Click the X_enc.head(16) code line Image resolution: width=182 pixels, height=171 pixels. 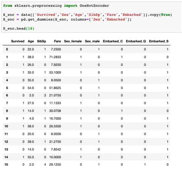(19, 28)
